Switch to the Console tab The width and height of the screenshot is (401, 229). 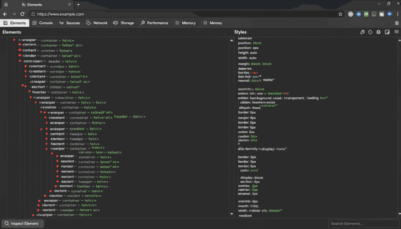(42, 23)
